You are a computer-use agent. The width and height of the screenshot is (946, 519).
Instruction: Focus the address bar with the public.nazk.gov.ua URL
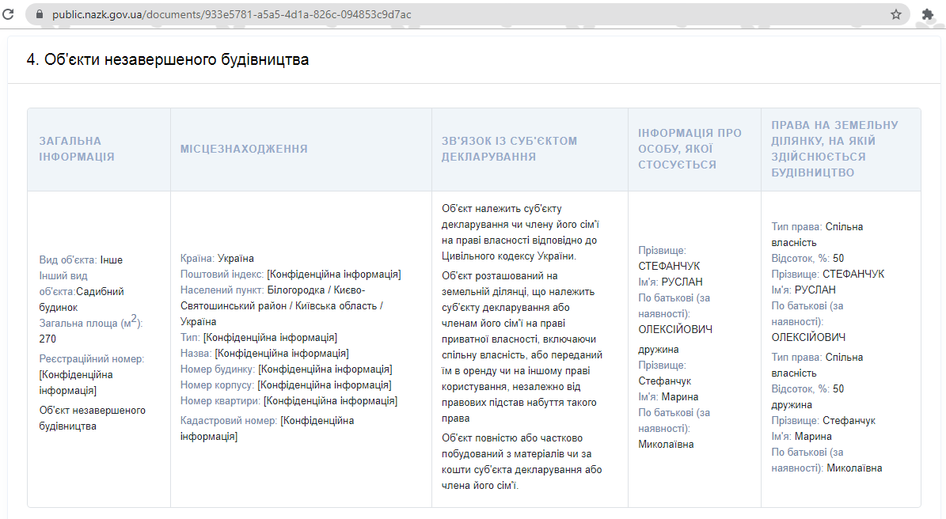317,14
